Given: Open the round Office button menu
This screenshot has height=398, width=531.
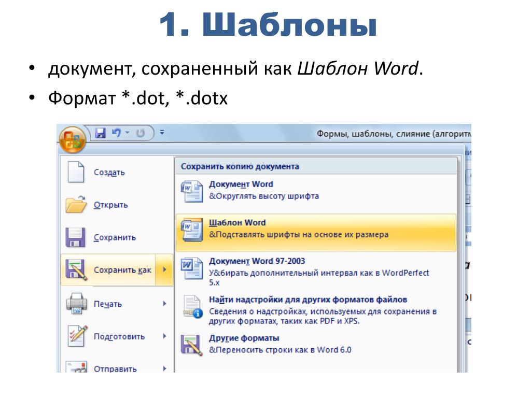Looking at the screenshot, I should 72,140.
